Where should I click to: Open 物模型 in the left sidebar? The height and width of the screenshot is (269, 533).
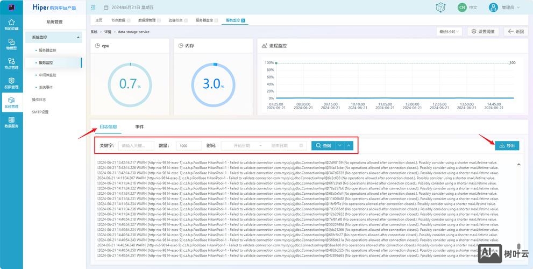click(11, 44)
